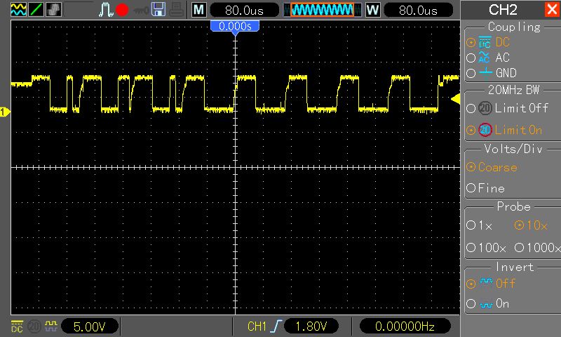Screen dimensions: 561x337
Task: Click the printer icon in top toolbar
Action: pyautogui.click(x=175, y=10)
